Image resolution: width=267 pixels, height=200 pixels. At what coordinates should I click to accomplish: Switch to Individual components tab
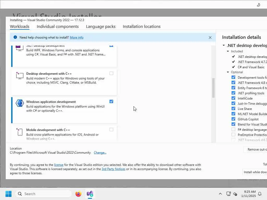[x=58, y=27]
